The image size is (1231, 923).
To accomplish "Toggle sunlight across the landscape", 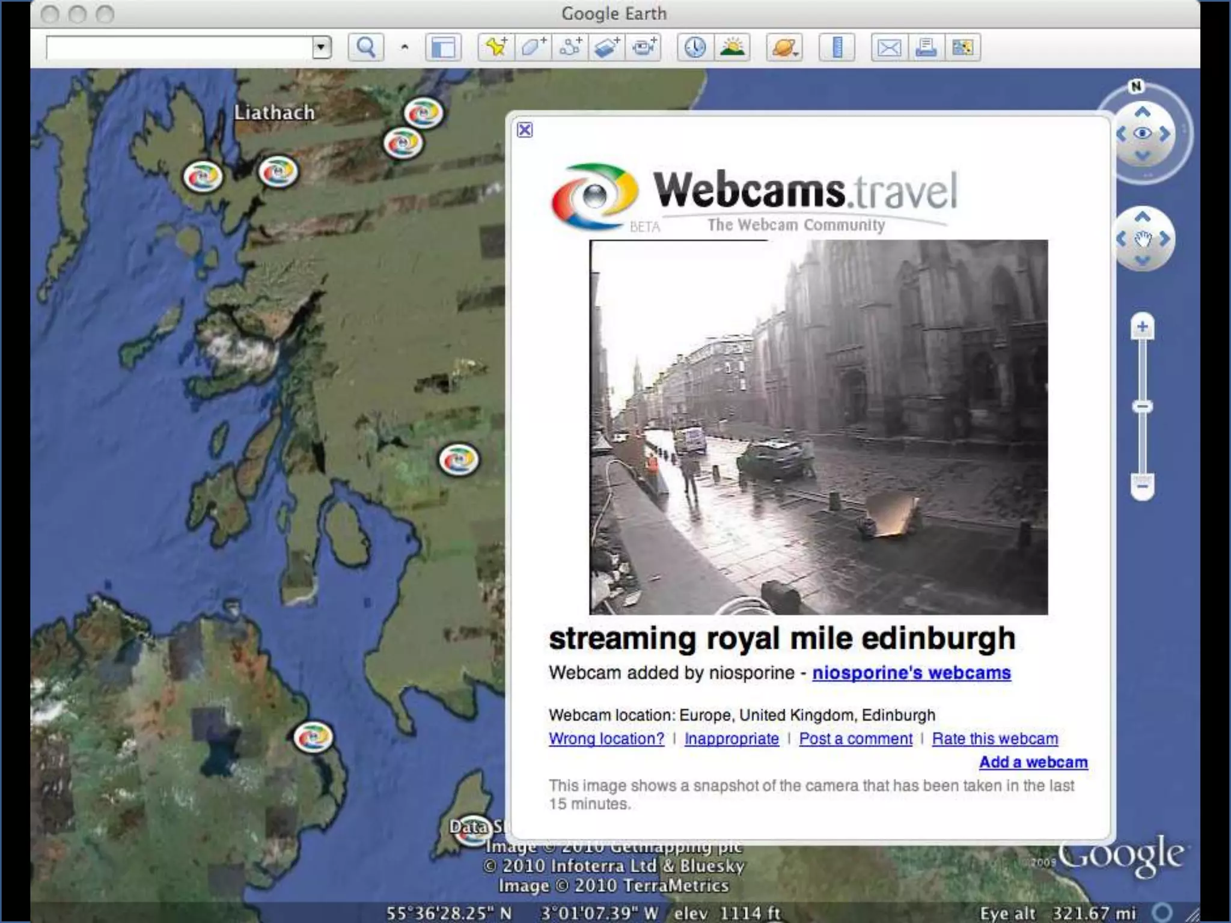I will [732, 47].
